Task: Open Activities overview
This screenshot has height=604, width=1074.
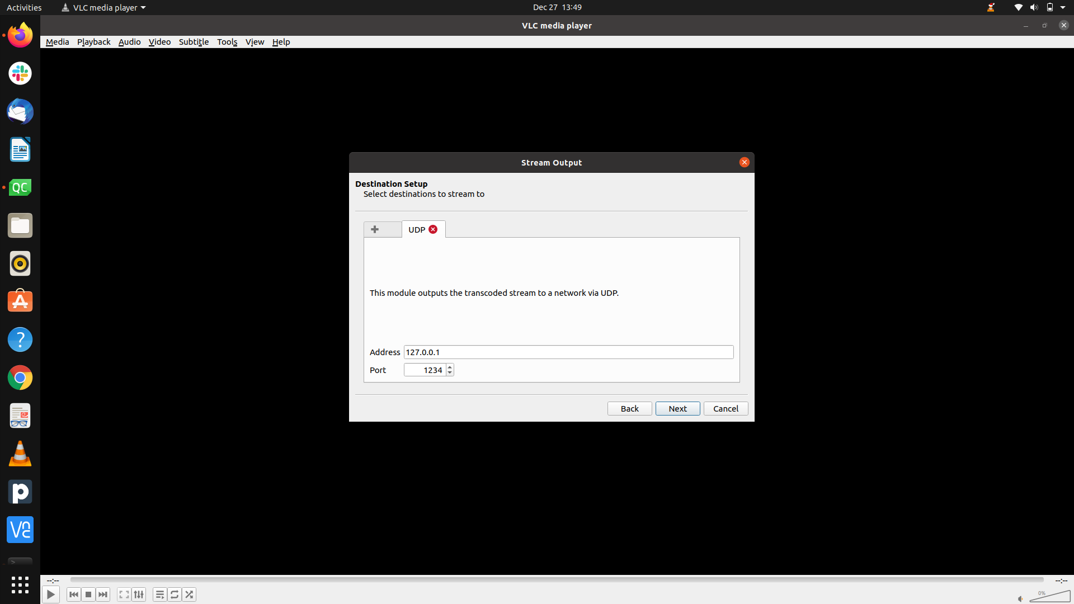Action: pyautogui.click(x=24, y=7)
